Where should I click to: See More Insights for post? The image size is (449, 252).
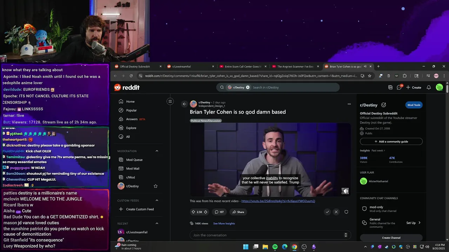coord(224,223)
